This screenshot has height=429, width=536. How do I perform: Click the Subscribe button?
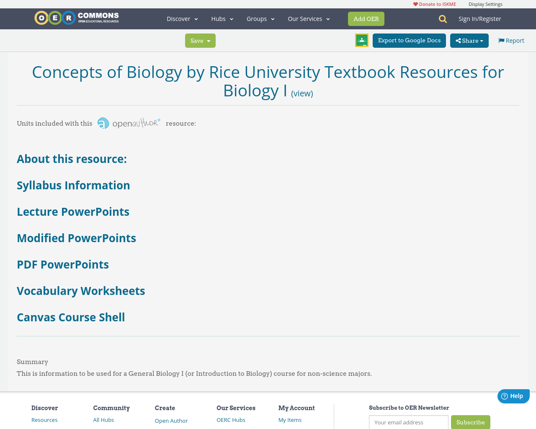pyautogui.click(x=471, y=422)
